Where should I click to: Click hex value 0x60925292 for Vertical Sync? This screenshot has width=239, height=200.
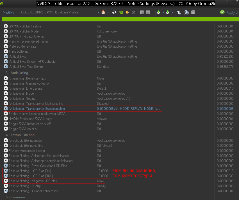(x=225, y=57)
